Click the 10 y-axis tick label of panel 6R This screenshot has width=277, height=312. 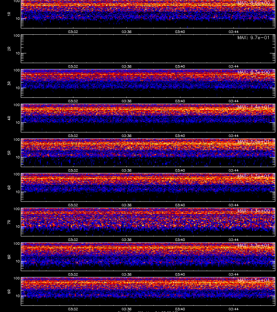tap(18, 192)
